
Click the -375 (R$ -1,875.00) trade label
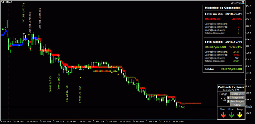(x=40, y=19)
